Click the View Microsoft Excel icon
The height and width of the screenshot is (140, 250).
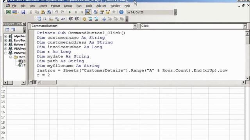[x=8, y=12]
